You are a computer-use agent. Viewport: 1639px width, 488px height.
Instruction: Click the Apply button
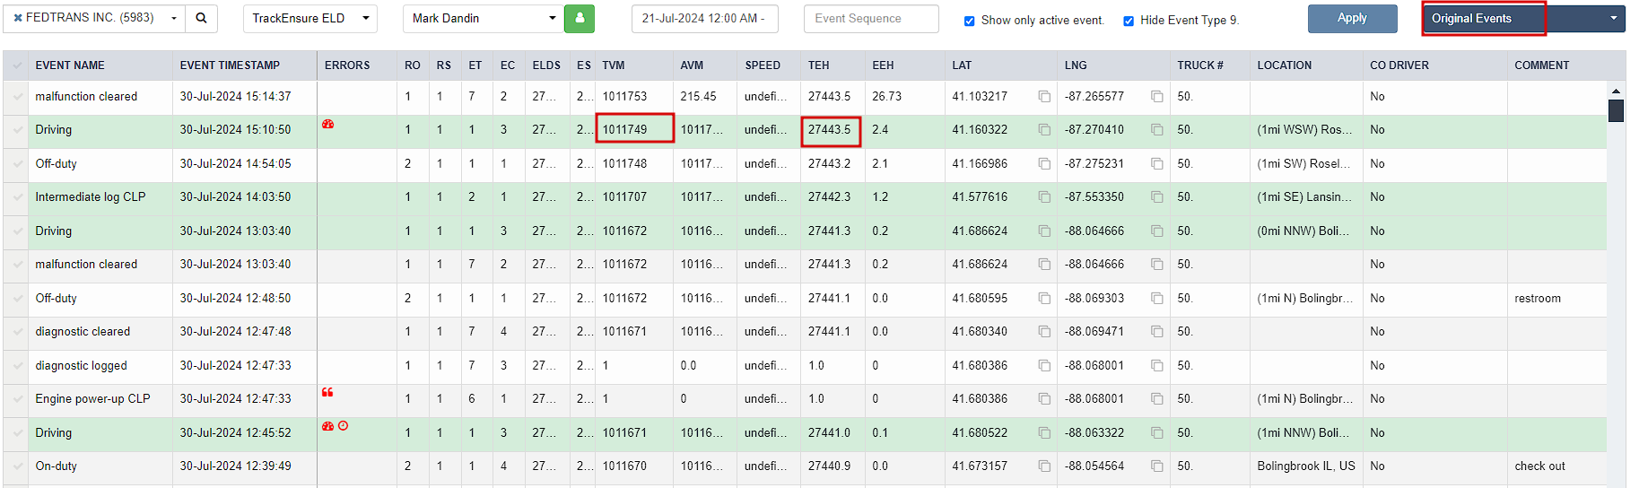(1352, 18)
